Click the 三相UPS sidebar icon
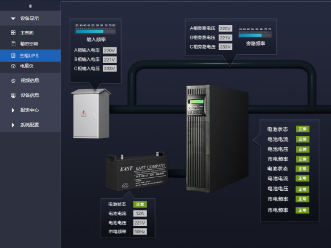The width and height of the screenshot is (331, 248). tap(13, 55)
